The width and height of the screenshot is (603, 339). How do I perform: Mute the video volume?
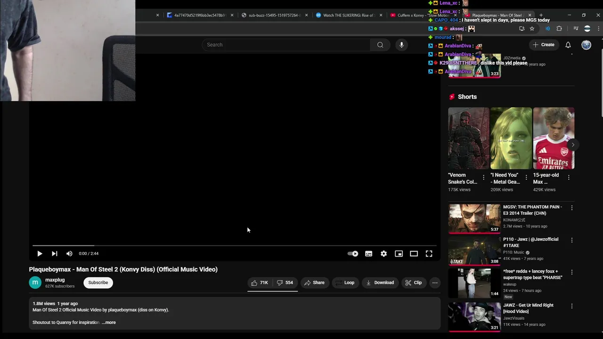tap(69, 253)
